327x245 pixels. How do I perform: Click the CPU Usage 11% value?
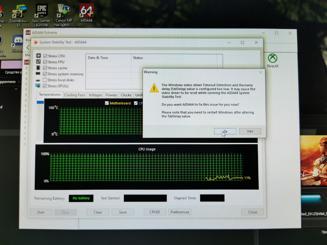pos(247,178)
